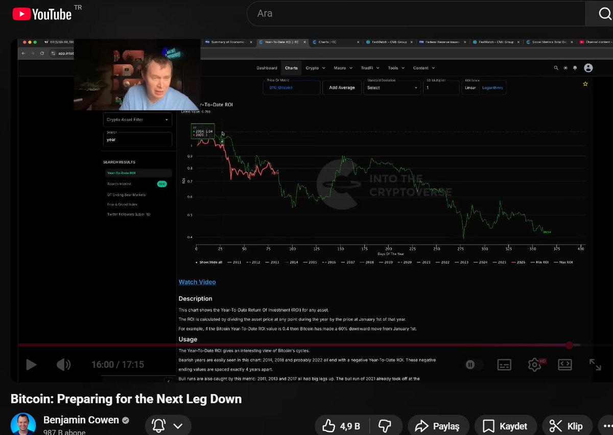Open the site notifications bell

(575, 68)
